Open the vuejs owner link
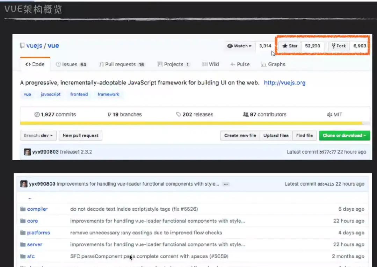This screenshot has width=377, height=267. tap(34, 45)
